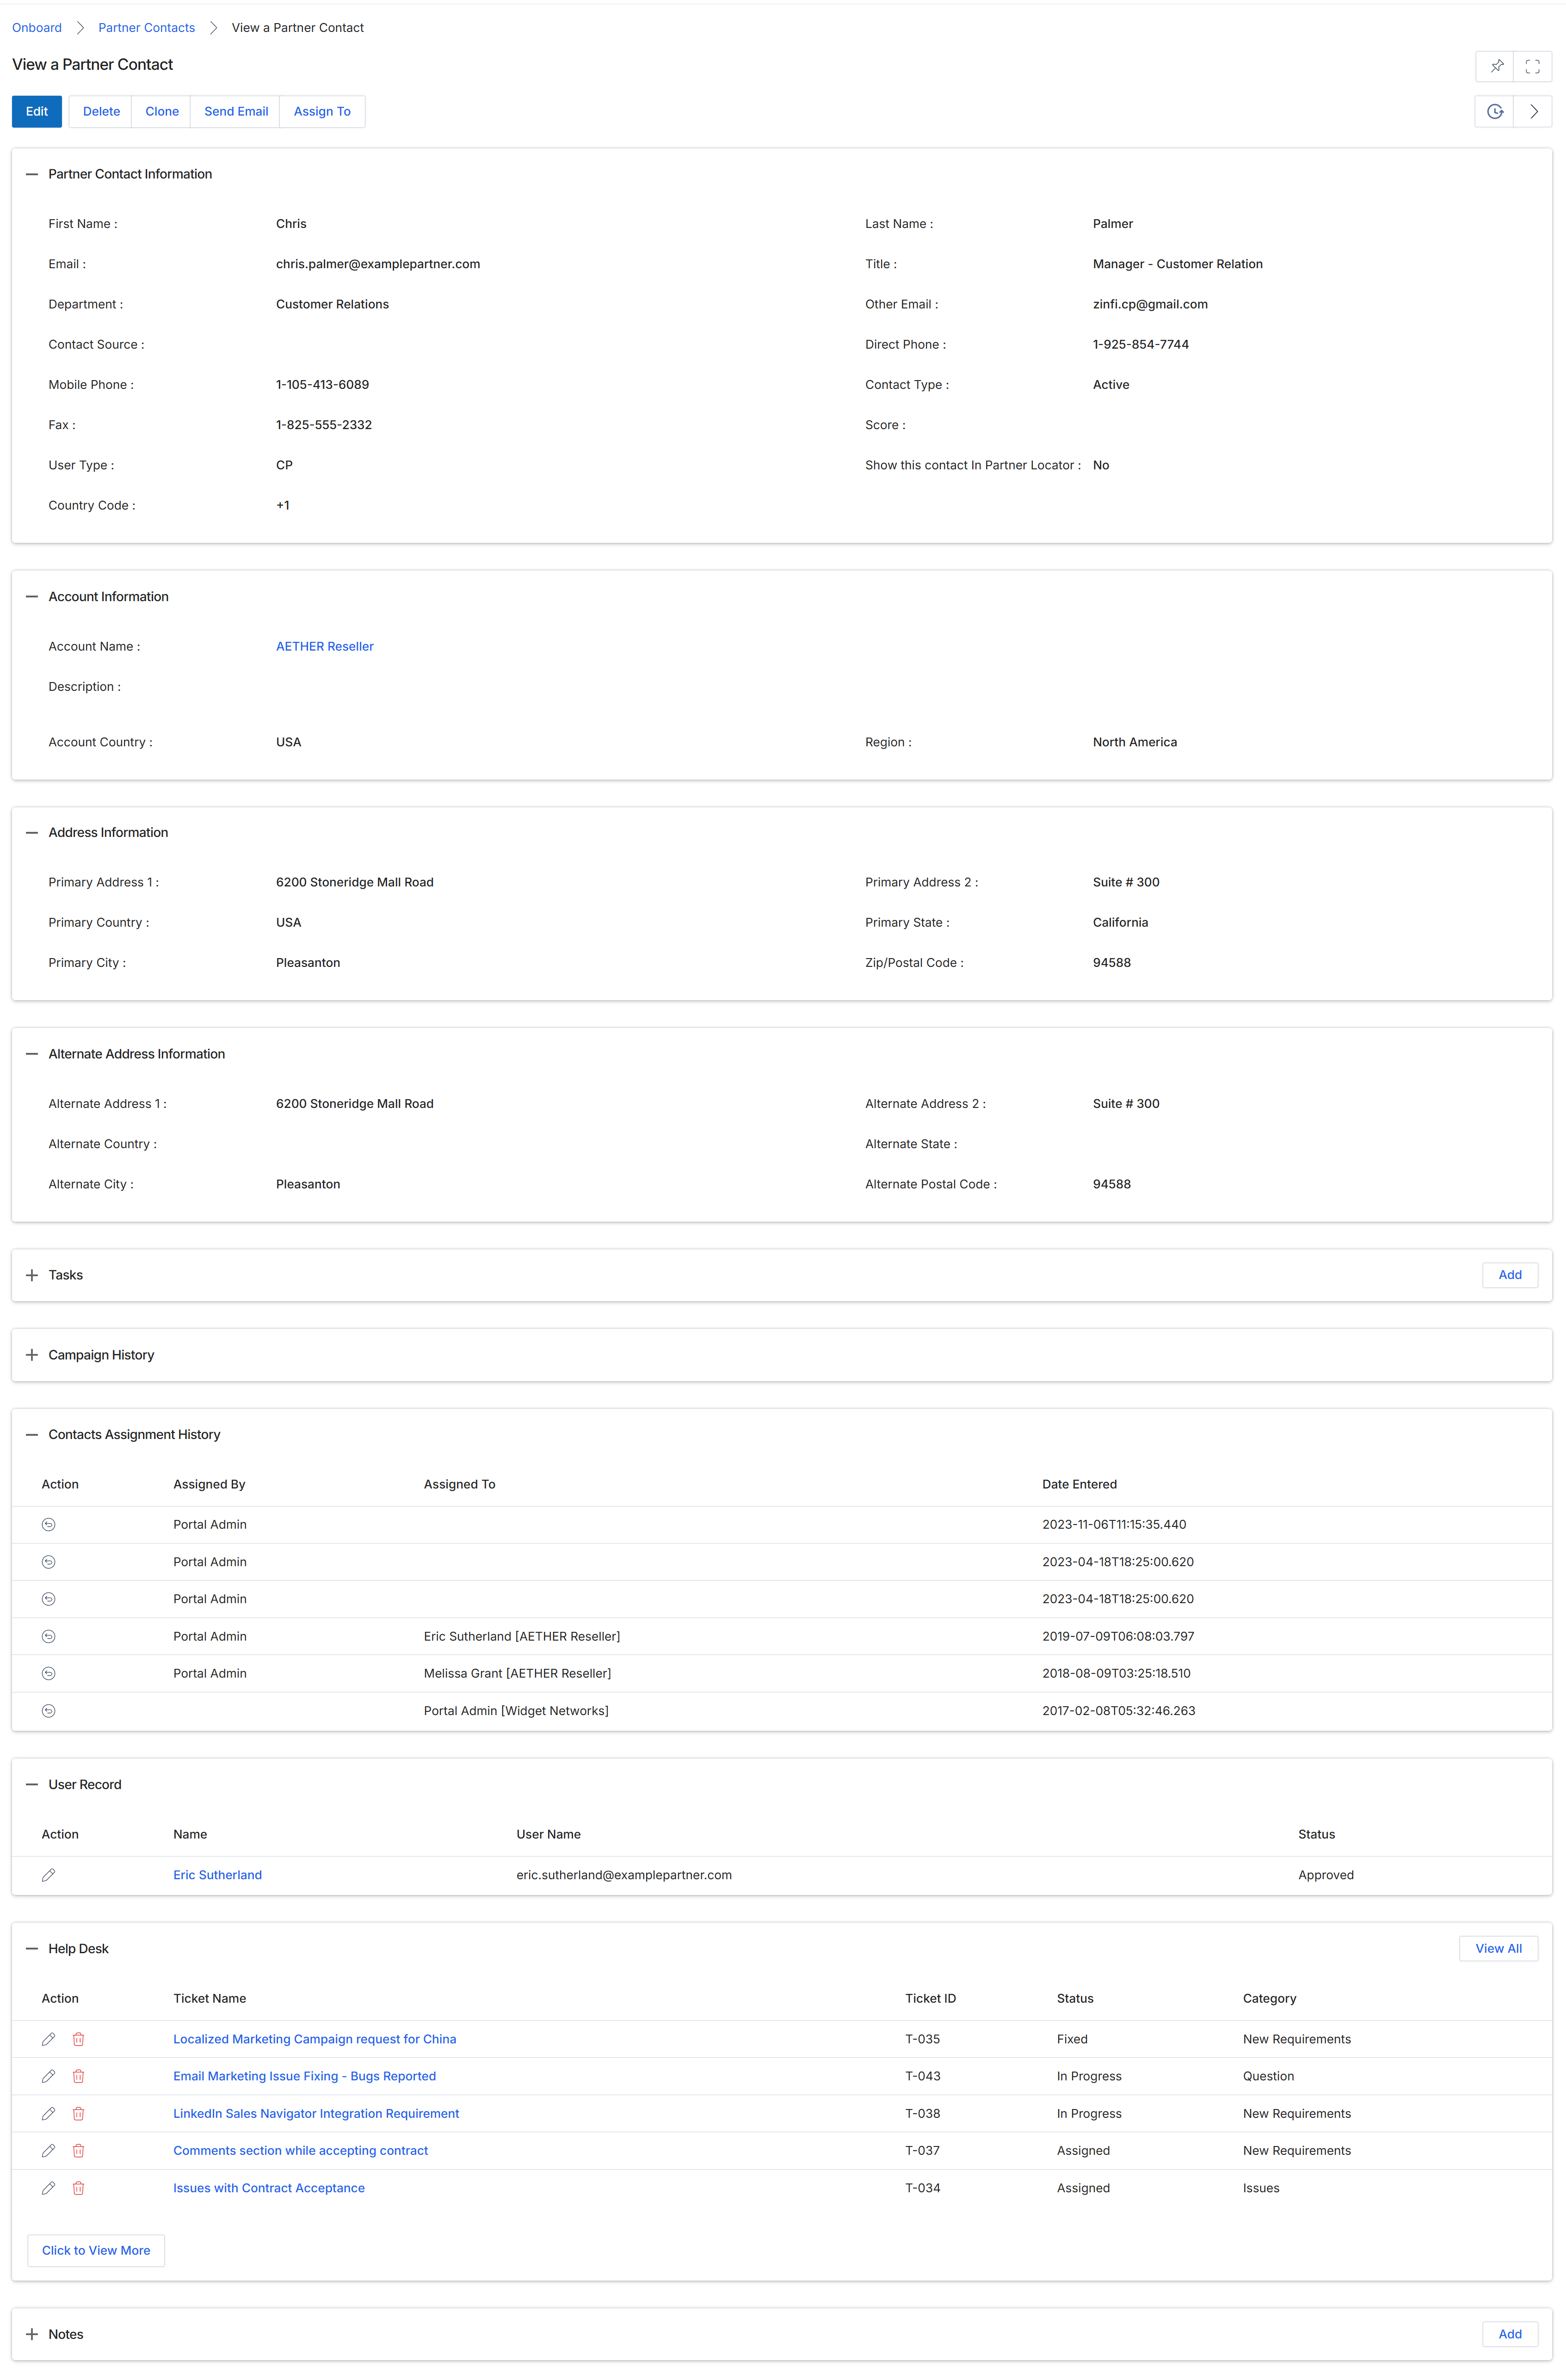The image size is (1566, 2380).
Task: Open LinkedIn Sales Navigator Integration ticket
Action: point(316,2113)
